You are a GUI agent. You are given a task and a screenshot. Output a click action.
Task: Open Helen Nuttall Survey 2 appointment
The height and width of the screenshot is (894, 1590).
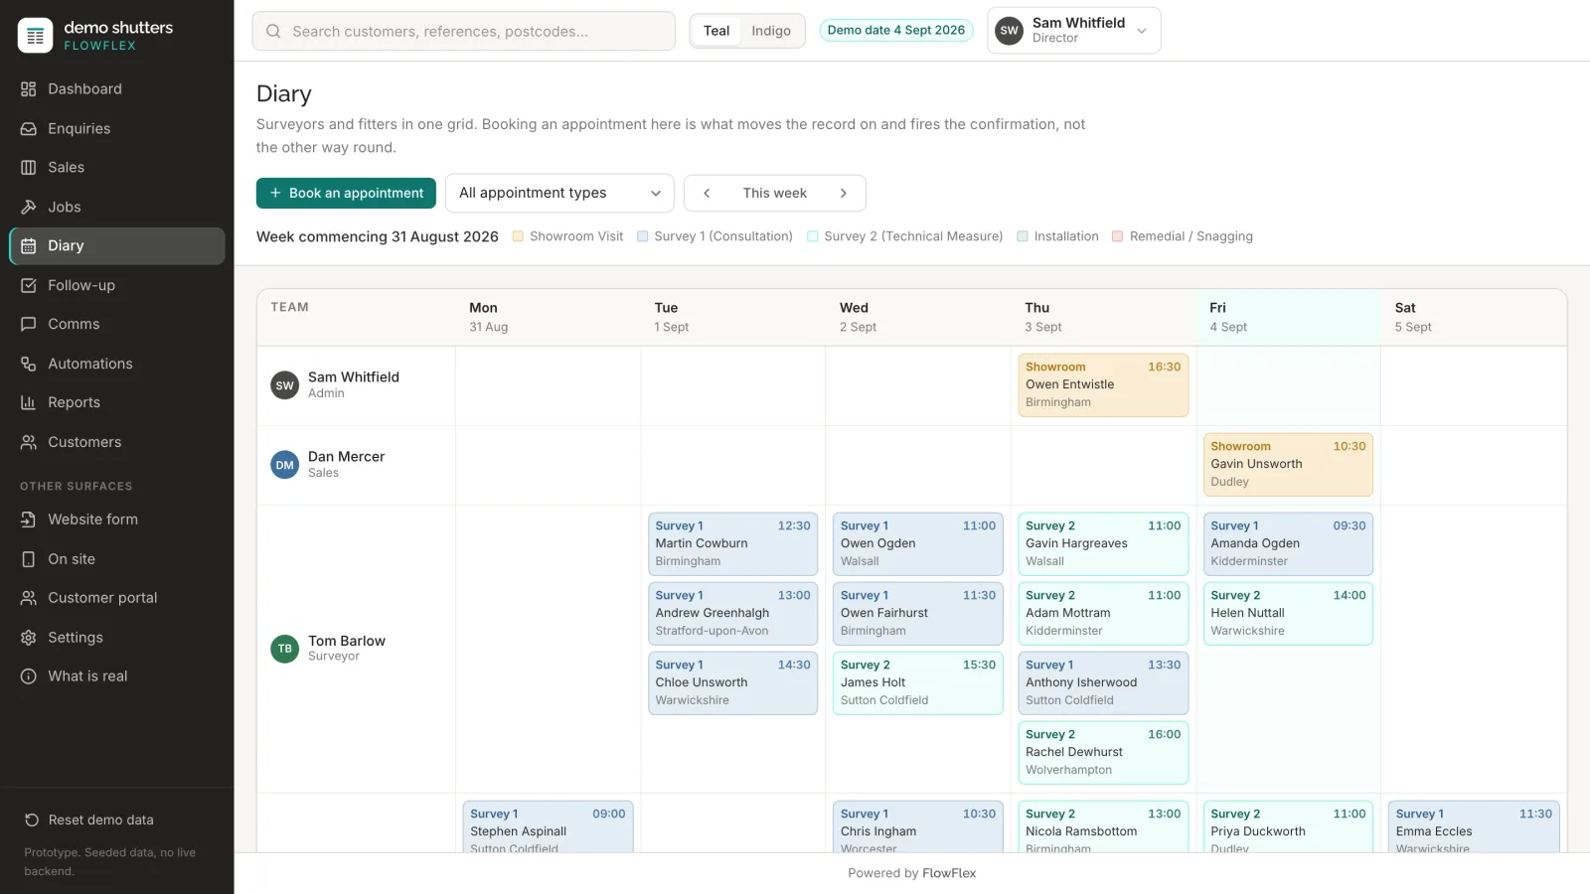[x=1288, y=614]
